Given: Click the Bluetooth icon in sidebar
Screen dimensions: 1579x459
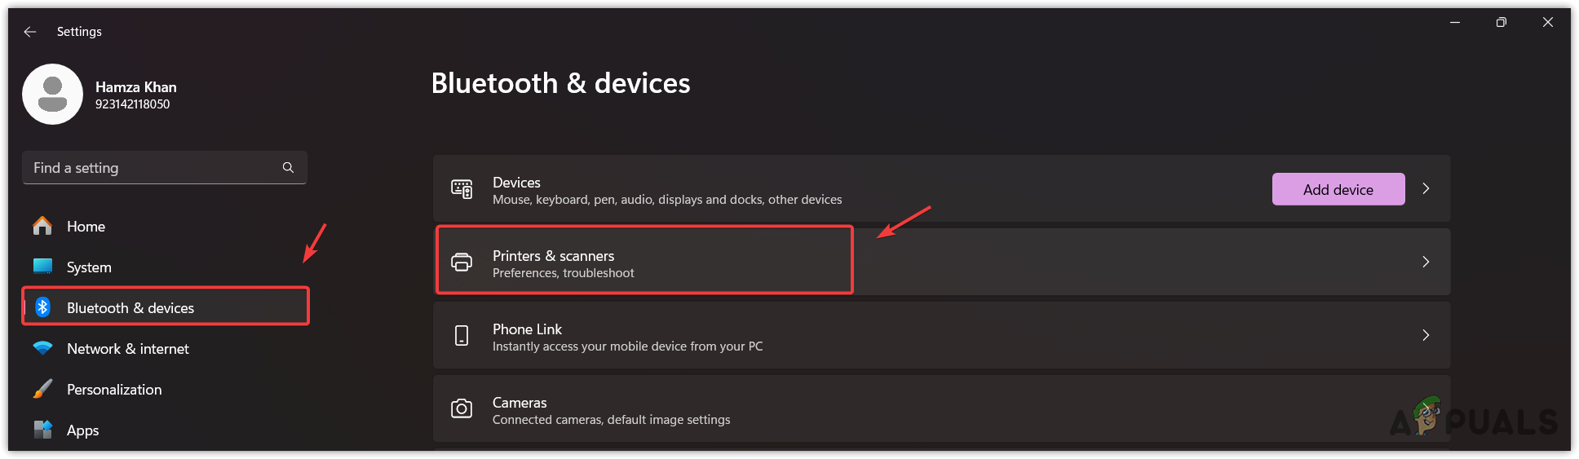Looking at the screenshot, I should tap(43, 307).
